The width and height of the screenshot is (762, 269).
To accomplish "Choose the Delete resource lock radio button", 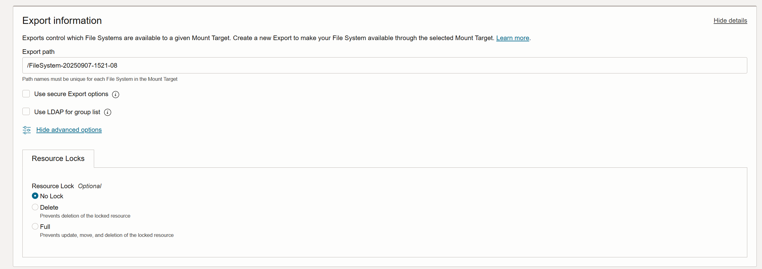I will [x=35, y=207].
